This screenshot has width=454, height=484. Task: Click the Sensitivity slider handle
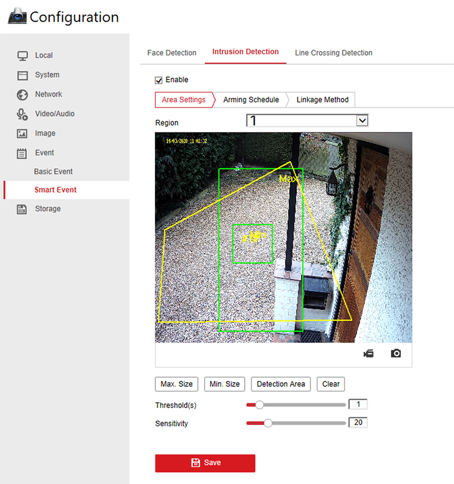click(x=267, y=423)
